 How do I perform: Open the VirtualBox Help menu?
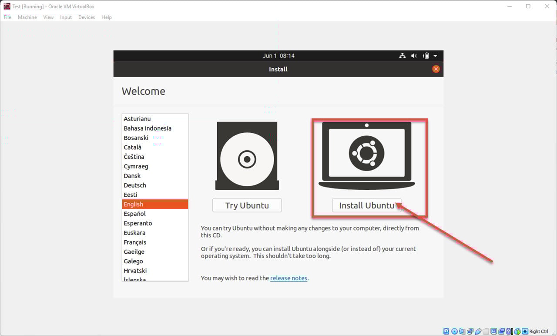[x=107, y=17]
